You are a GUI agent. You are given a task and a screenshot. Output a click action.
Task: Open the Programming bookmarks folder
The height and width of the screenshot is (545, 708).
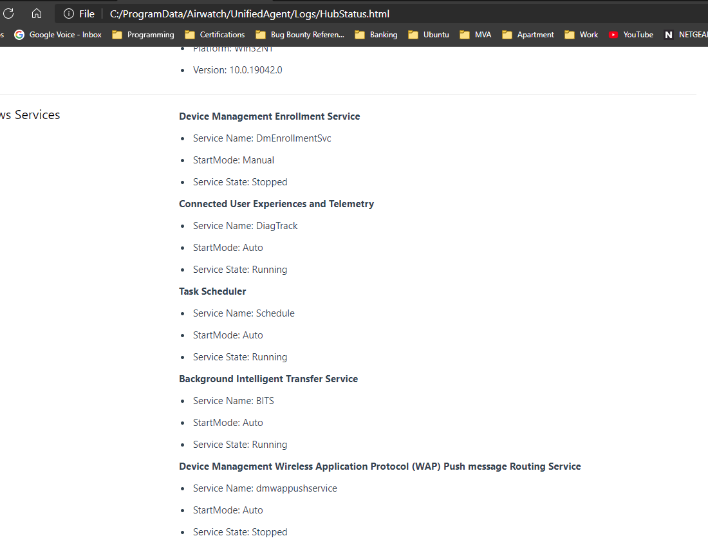click(143, 35)
